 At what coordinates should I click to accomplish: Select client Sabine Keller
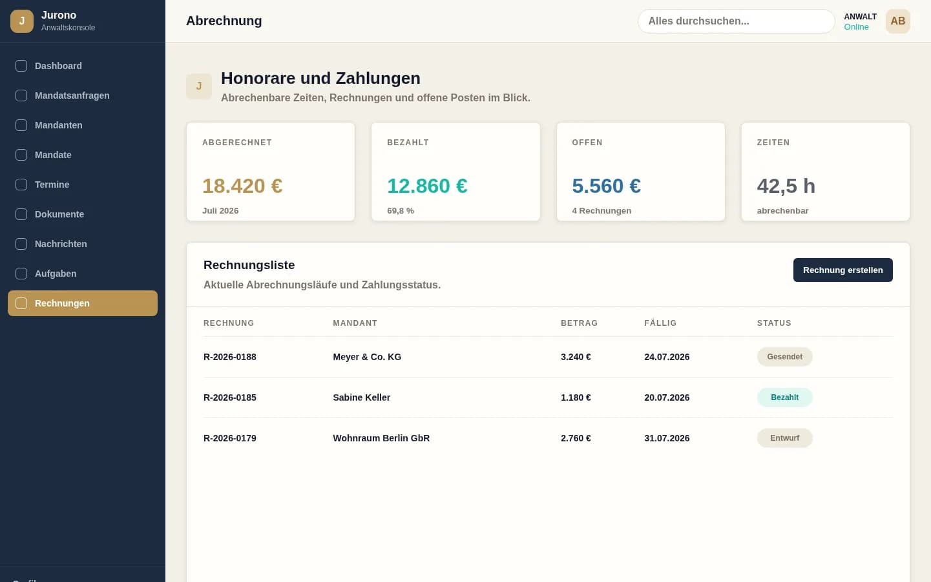click(x=362, y=397)
